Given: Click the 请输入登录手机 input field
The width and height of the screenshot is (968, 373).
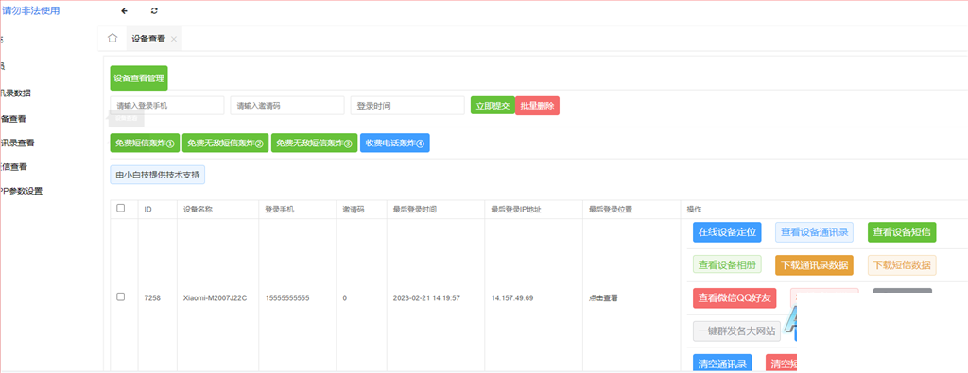Looking at the screenshot, I should (x=167, y=106).
